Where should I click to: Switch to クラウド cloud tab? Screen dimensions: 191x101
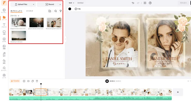tap(30, 11)
